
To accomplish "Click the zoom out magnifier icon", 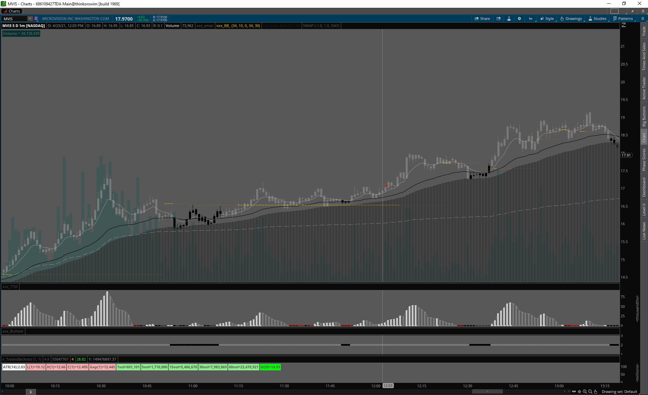I will pyautogui.click(x=590, y=392).
